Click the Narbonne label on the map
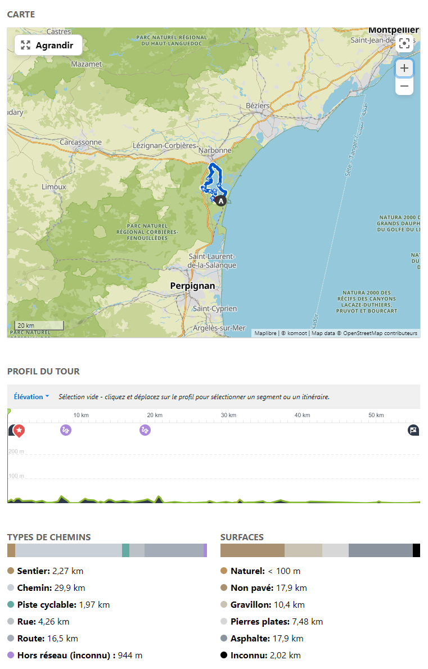The height and width of the screenshot is (669, 428). pyautogui.click(x=215, y=150)
